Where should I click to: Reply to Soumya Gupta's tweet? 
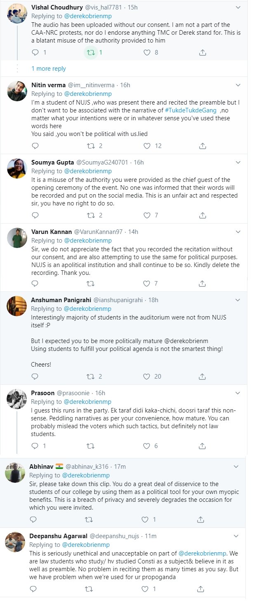click(x=35, y=215)
